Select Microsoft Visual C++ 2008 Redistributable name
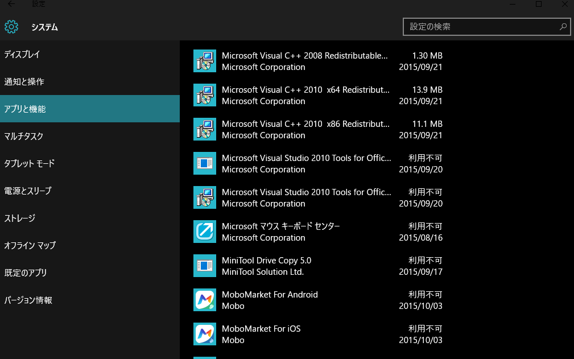574x359 pixels. tap(304, 56)
